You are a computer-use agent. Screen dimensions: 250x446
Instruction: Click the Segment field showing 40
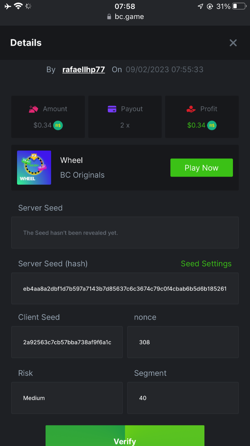coord(183,398)
